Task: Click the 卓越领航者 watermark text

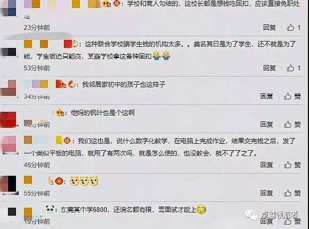Action: tap(280, 215)
